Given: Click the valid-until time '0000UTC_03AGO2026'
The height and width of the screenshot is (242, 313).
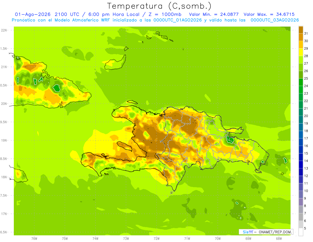Looking at the screenshot, I should [274, 20].
